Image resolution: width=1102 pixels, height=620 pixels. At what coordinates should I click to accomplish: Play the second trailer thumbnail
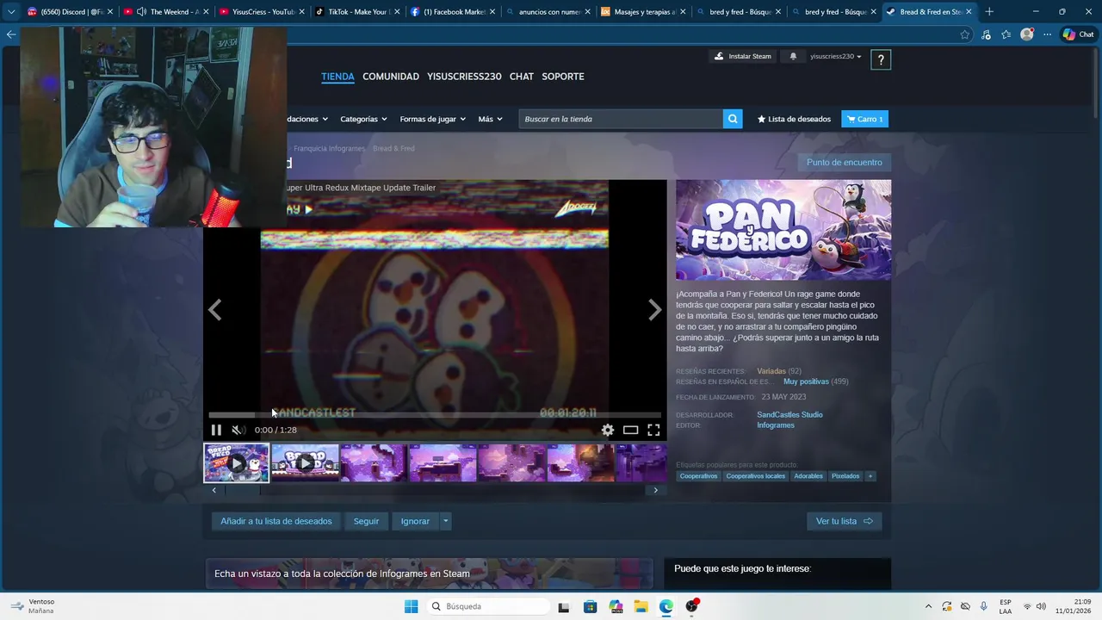coord(306,463)
